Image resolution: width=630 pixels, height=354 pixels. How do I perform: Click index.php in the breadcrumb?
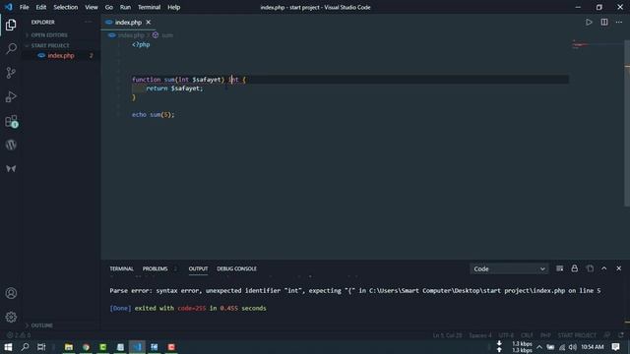(131, 35)
